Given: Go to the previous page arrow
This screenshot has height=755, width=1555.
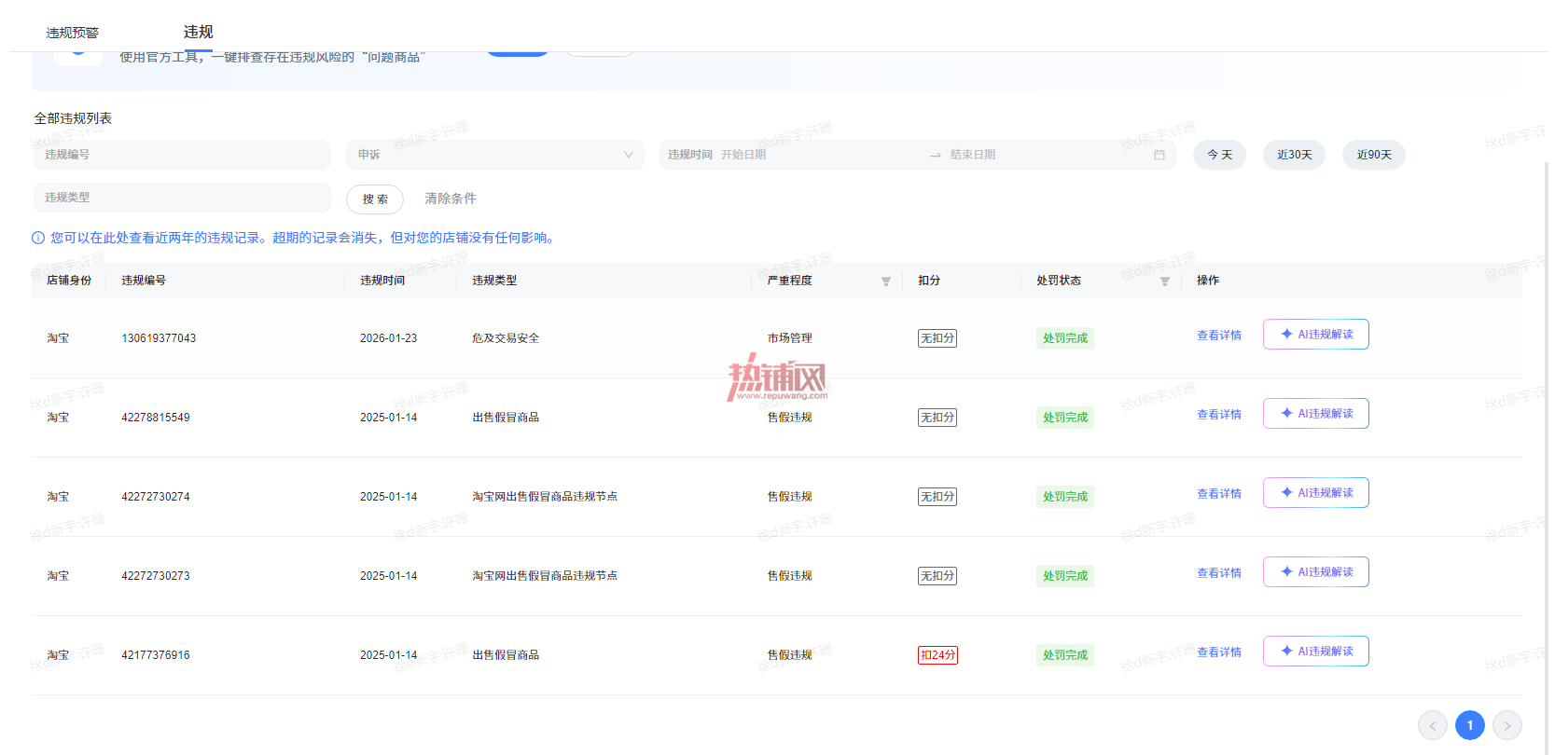Looking at the screenshot, I should 1433,725.
